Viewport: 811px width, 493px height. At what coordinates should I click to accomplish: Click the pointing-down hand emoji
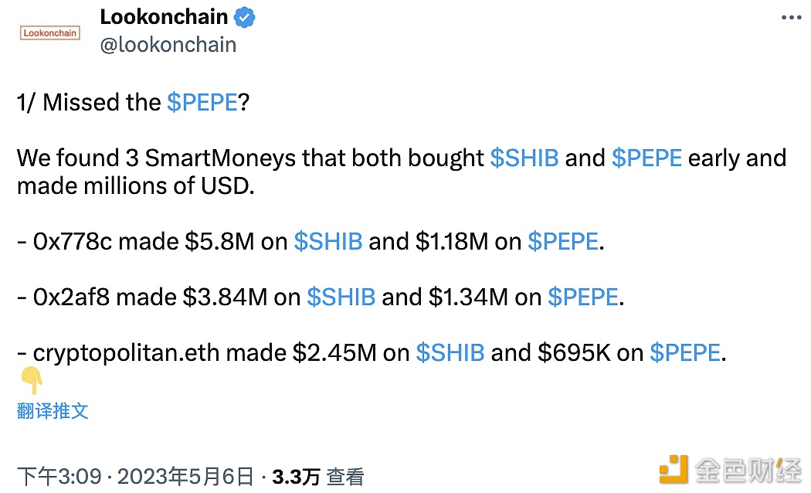(x=32, y=381)
